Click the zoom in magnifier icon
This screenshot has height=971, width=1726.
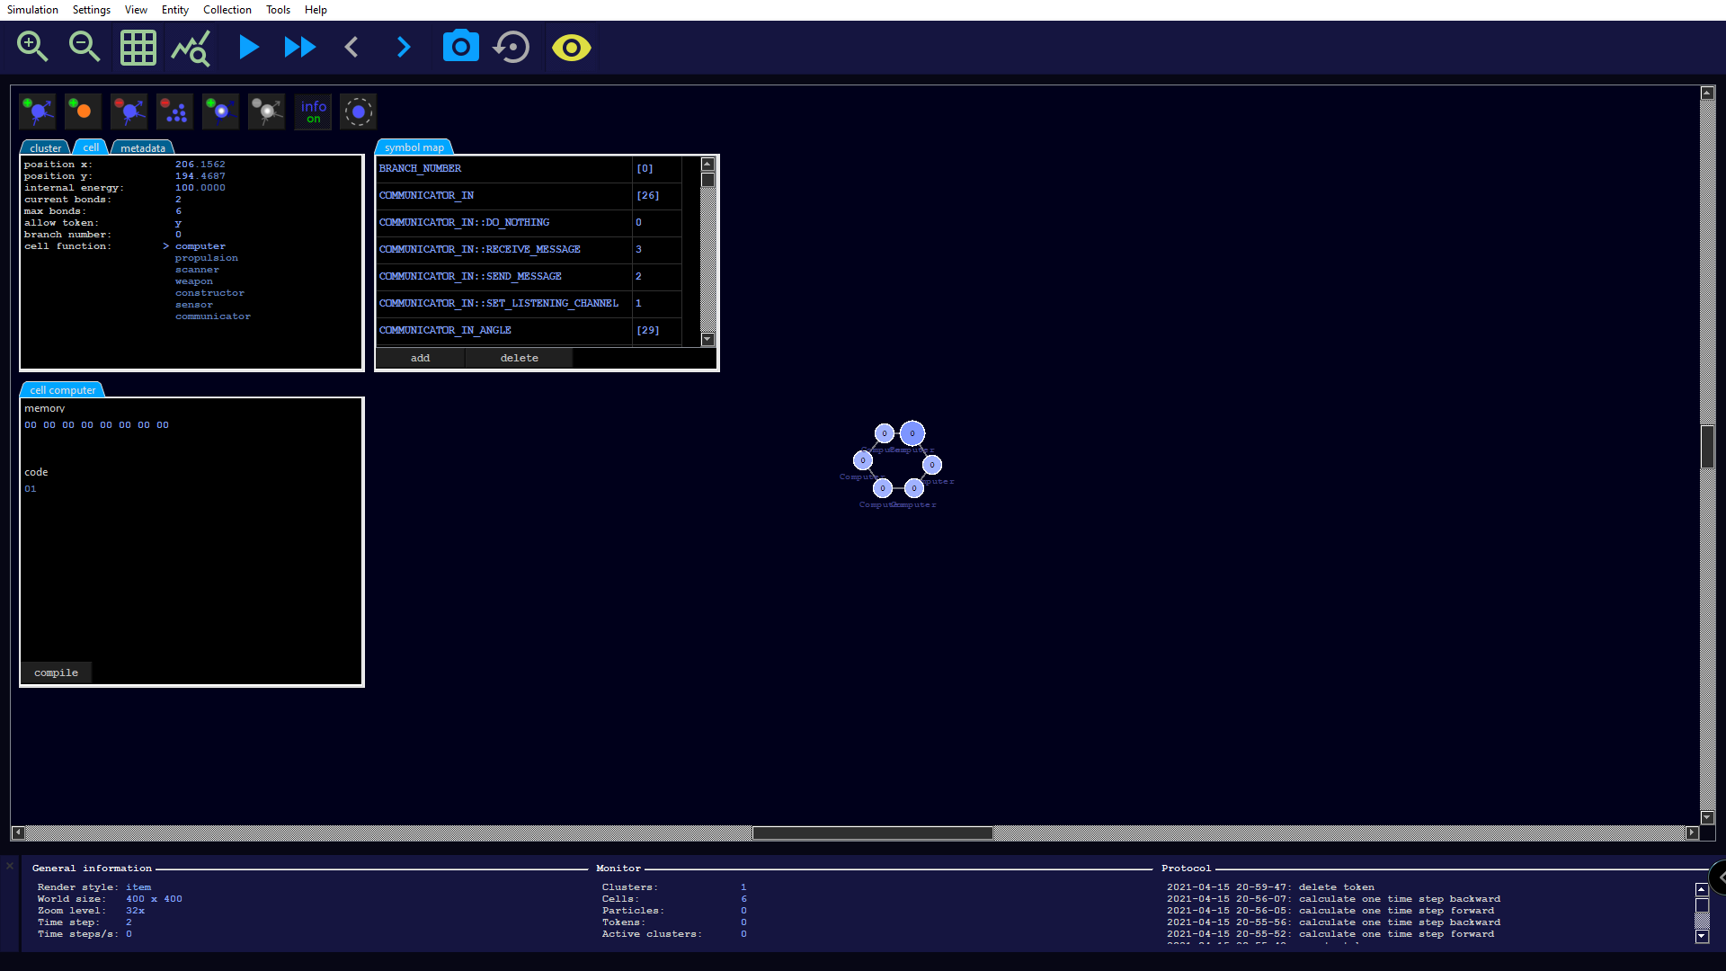pyautogui.click(x=32, y=47)
